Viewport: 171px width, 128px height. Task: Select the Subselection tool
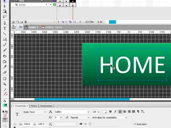tap(5, 6)
